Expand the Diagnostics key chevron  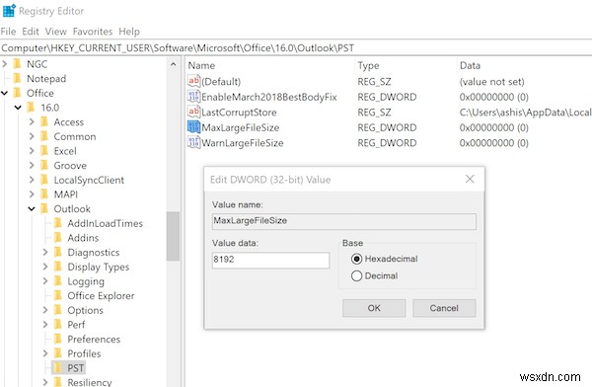tap(45, 252)
